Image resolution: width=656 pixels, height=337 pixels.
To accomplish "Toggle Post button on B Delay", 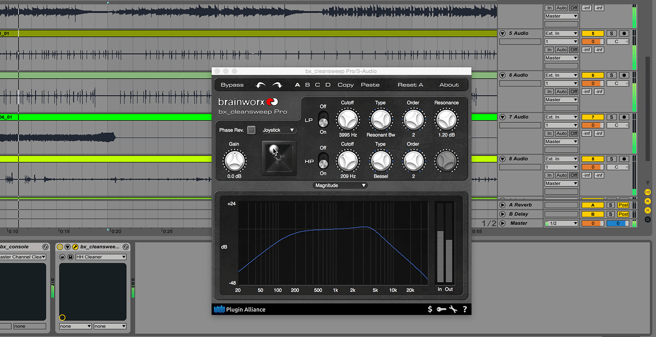I will [x=623, y=214].
